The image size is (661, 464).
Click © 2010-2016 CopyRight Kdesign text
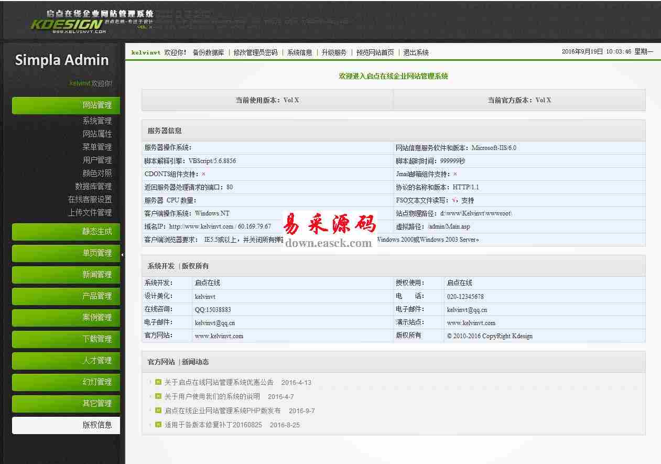coord(490,336)
